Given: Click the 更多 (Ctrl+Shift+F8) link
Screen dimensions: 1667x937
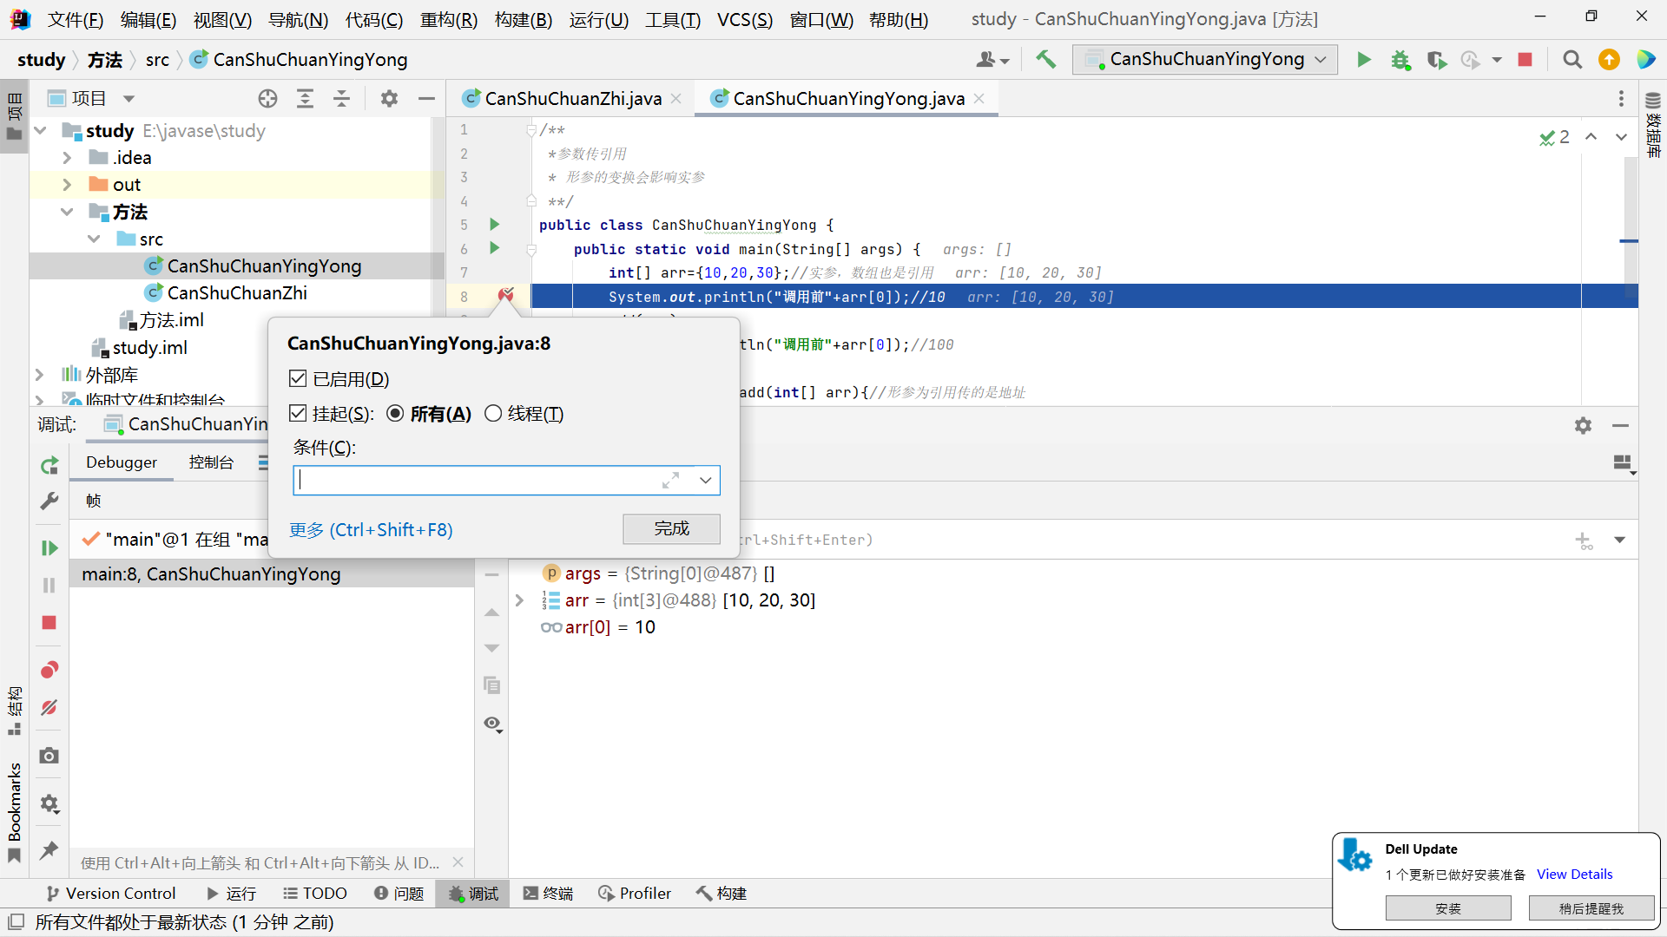Looking at the screenshot, I should point(371,530).
